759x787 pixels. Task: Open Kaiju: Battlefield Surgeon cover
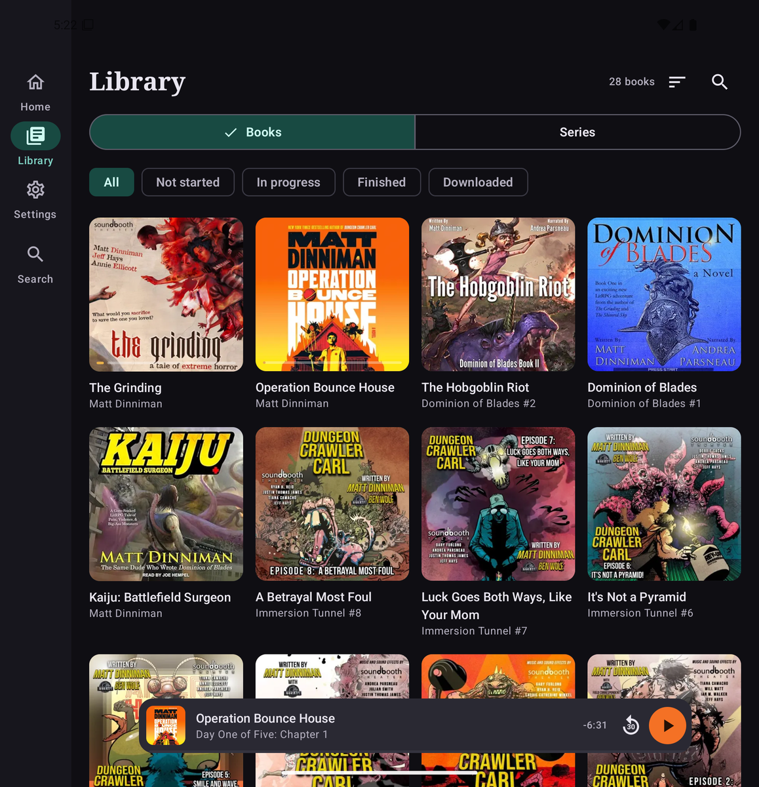click(x=166, y=504)
